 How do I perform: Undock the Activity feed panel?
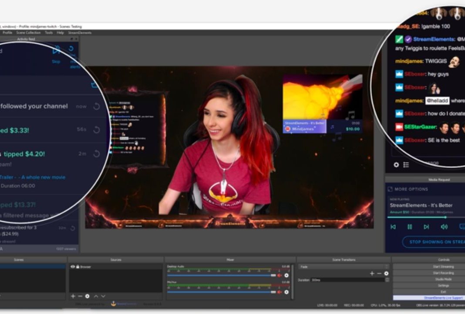pyautogui.click(x=71, y=39)
